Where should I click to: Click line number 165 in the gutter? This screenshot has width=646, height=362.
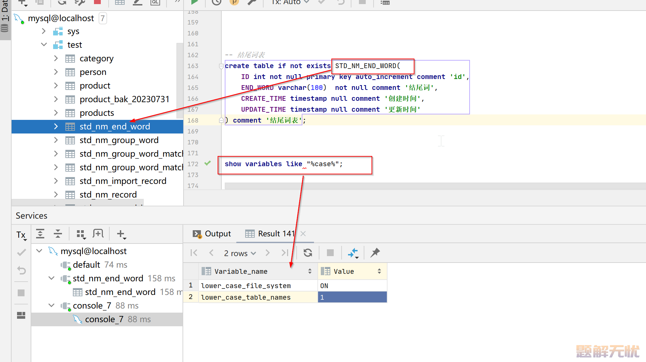tap(193, 88)
